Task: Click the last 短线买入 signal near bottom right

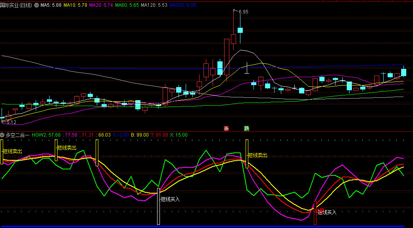Action: (x=327, y=212)
